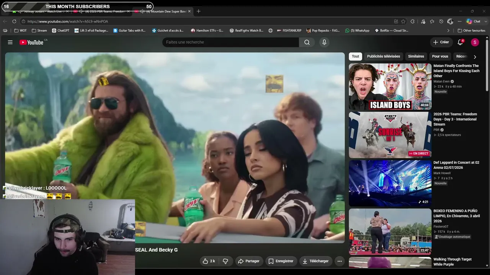Click the browser address bar URL
490x275 pixels.
tap(68, 21)
